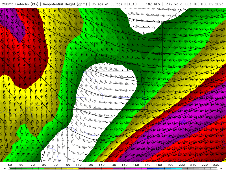
Task: Click the 9900 height contour label
Action: [159, 39]
